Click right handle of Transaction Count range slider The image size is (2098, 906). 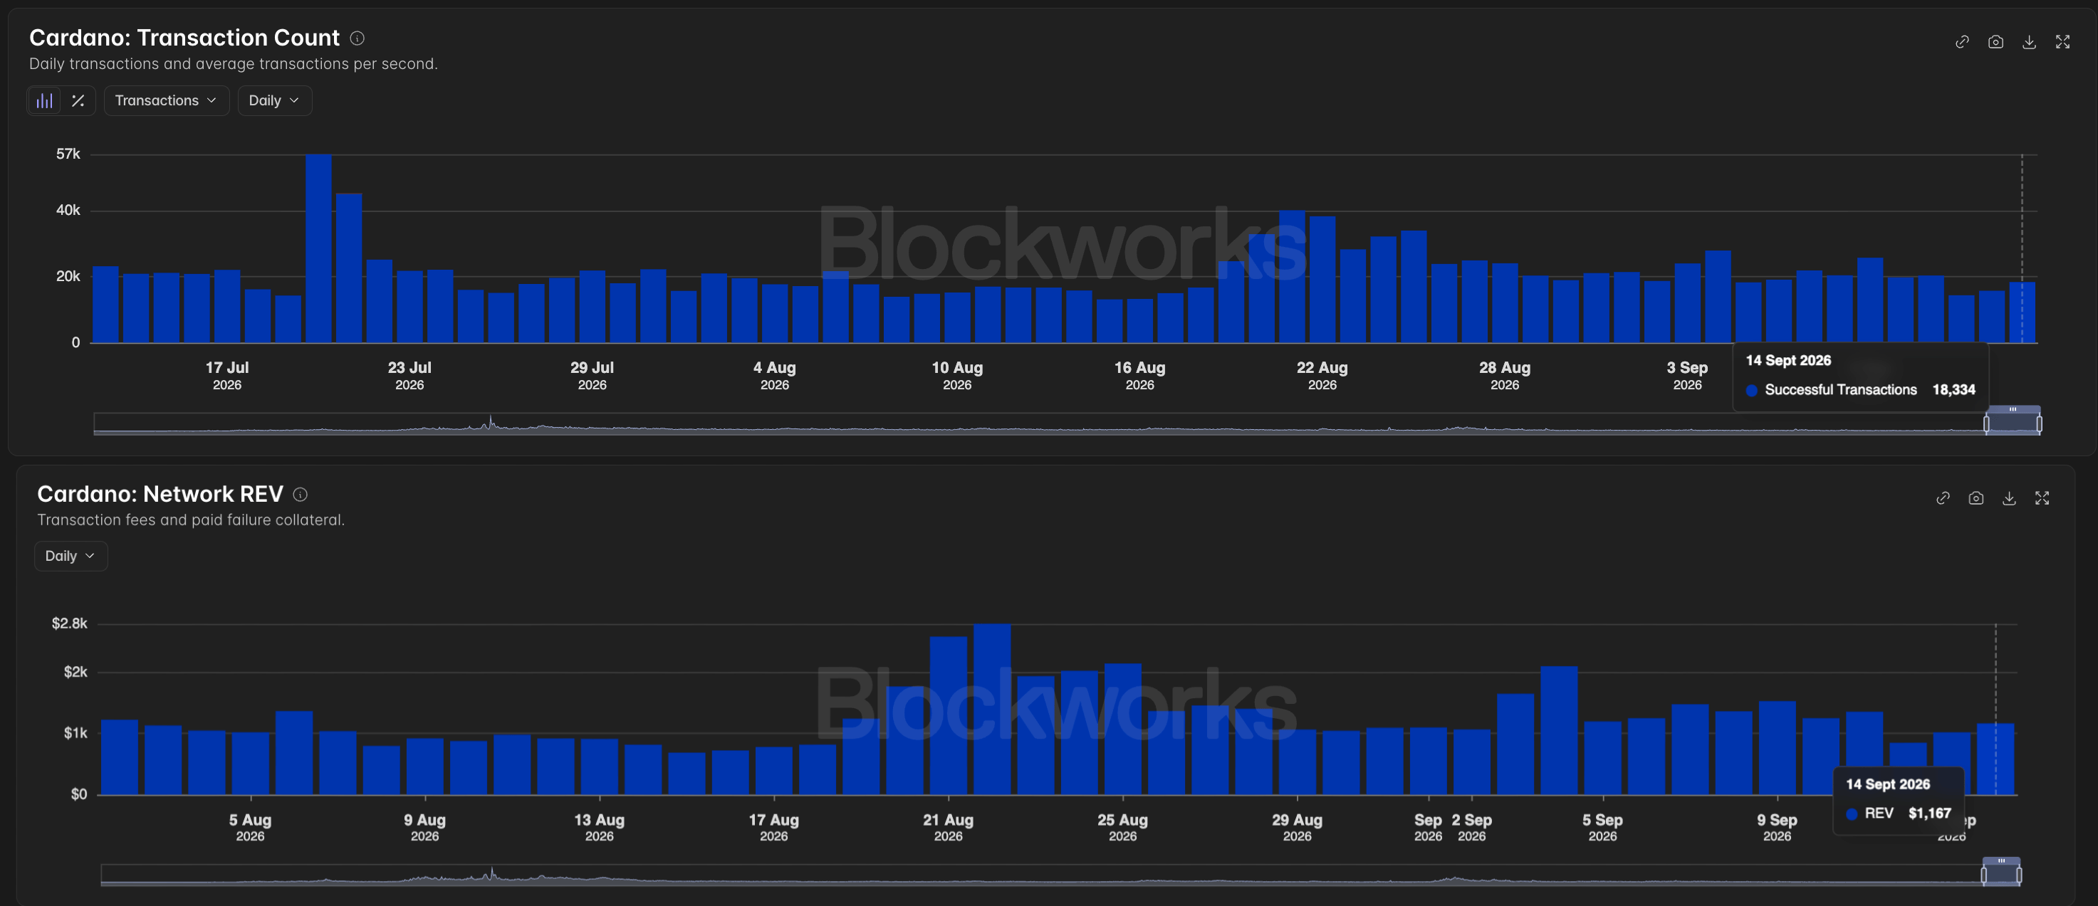(2040, 423)
